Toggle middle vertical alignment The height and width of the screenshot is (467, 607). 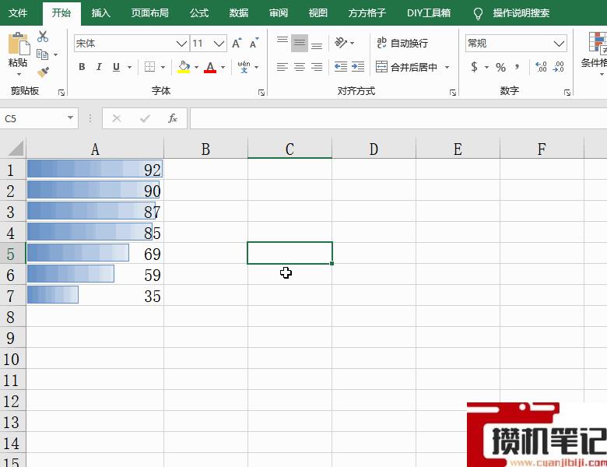pos(300,43)
